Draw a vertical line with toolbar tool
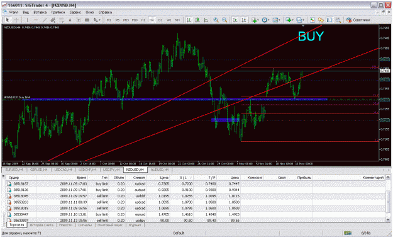 (x=27, y=20)
